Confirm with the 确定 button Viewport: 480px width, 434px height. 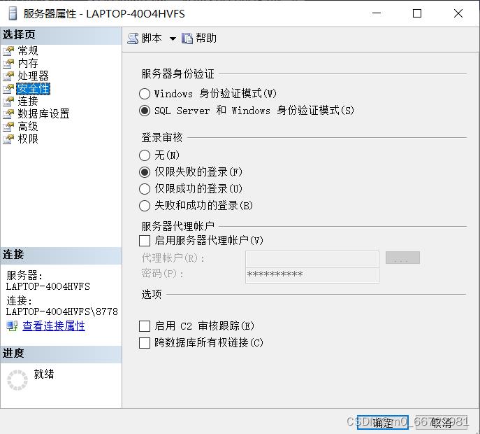(382, 422)
